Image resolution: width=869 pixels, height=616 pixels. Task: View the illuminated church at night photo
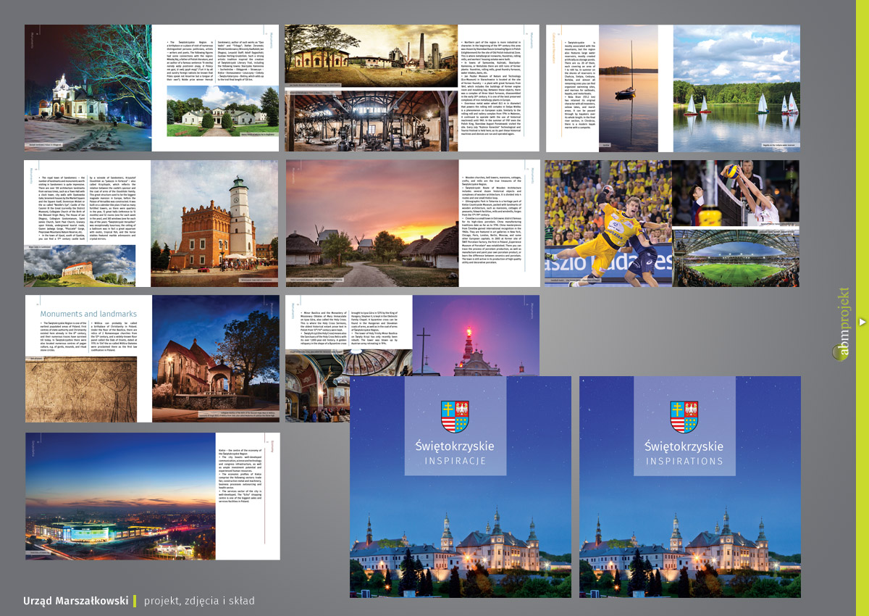(x=88, y=88)
